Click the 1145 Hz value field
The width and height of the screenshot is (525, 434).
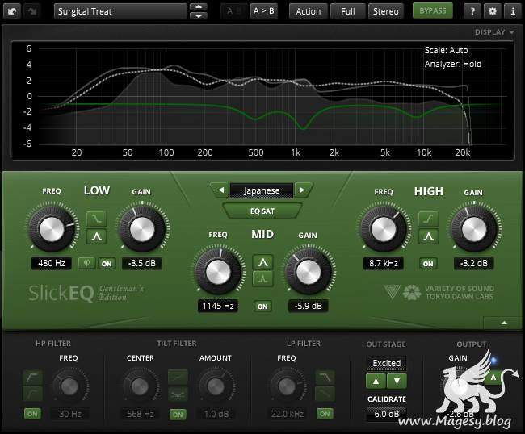tap(218, 306)
